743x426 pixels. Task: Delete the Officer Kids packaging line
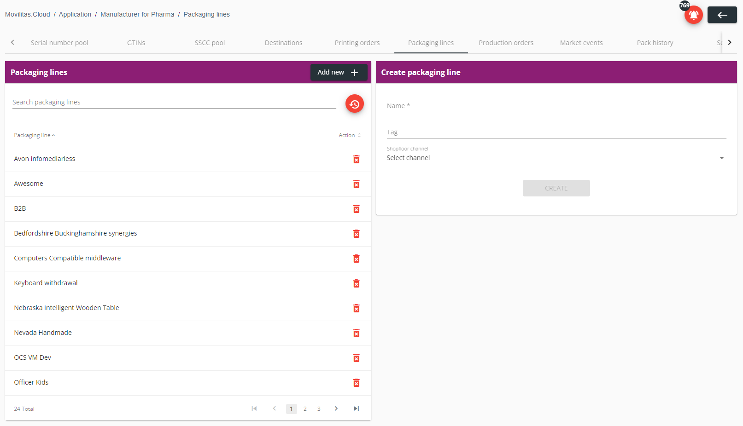[x=356, y=383]
